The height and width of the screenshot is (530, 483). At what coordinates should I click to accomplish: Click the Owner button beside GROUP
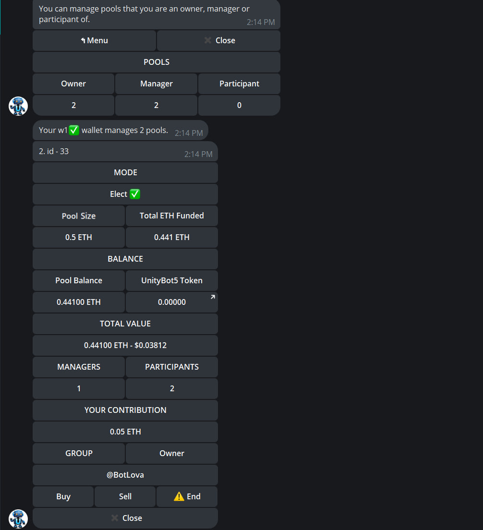click(172, 454)
